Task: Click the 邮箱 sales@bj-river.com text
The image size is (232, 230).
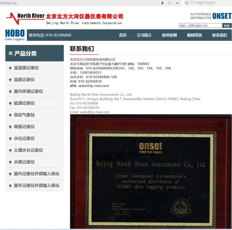Action: (89, 86)
